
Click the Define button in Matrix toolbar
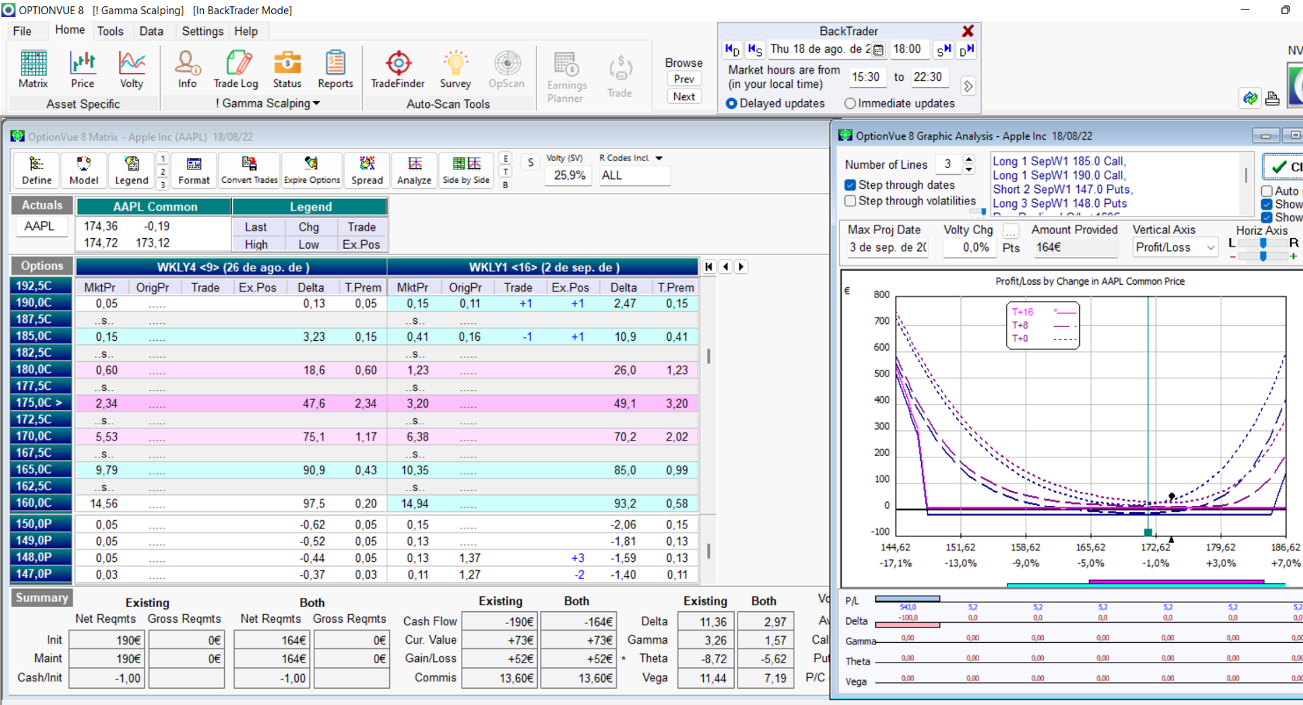pyautogui.click(x=36, y=170)
